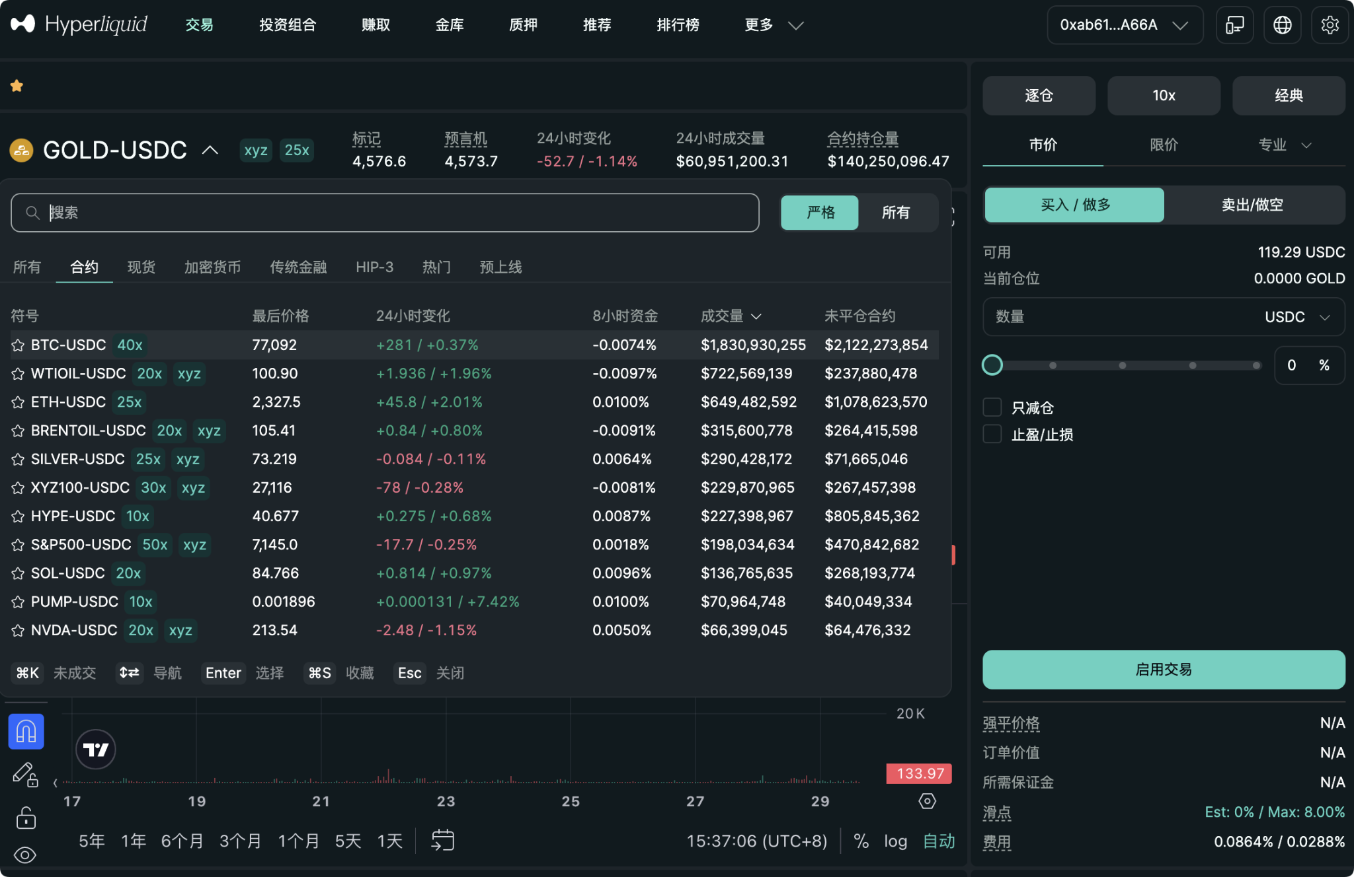Favorite SILVER-USDC with its star icon
The image size is (1354, 877).
[18, 460]
